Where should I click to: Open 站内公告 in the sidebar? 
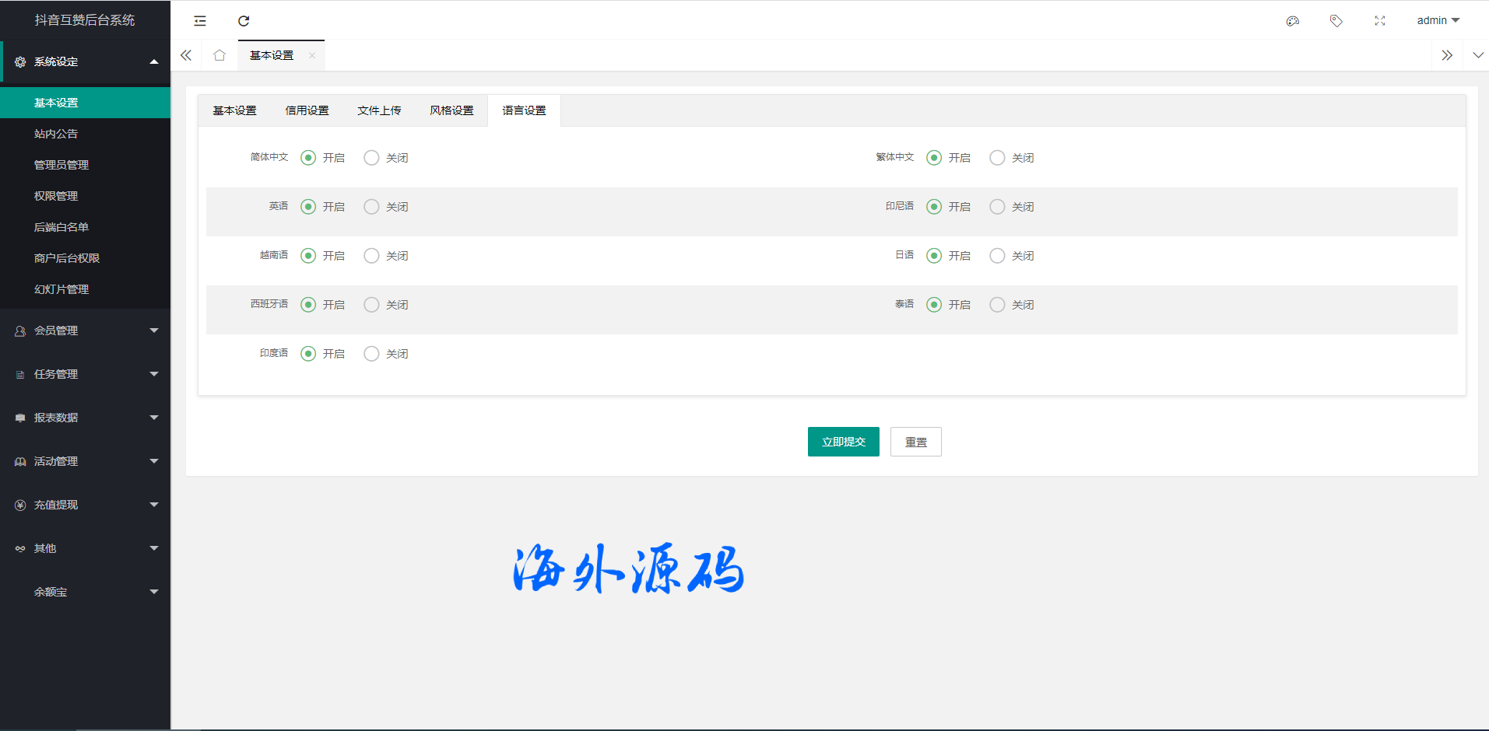pos(56,134)
